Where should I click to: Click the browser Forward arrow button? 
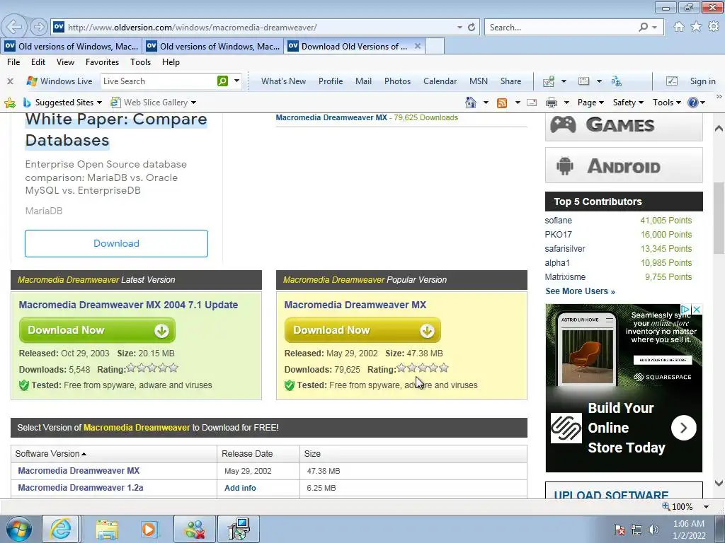[x=39, y=27]
